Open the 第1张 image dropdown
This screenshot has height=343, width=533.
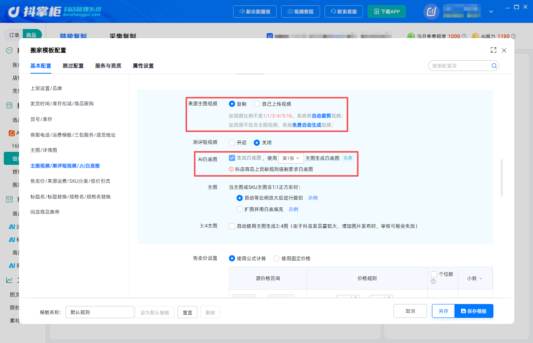click(x=291, y=158)
